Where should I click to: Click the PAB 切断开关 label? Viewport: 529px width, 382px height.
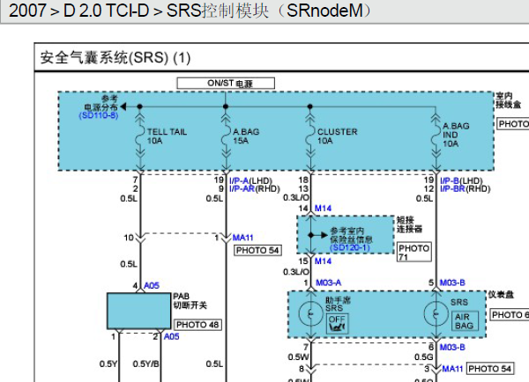click(190, 301)
